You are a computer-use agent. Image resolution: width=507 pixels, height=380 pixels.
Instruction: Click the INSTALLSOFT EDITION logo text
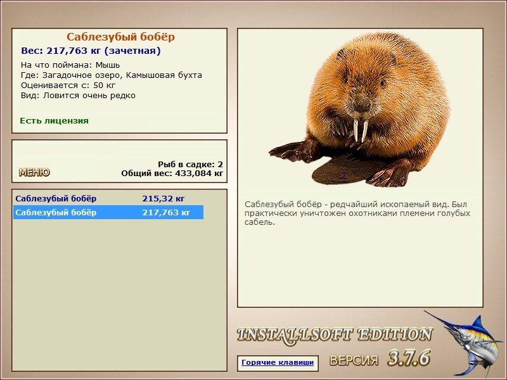click(335, 335)
